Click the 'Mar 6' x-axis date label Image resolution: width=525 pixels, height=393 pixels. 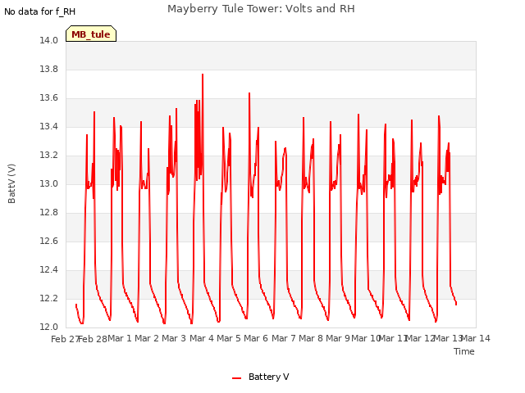[256, 338]
